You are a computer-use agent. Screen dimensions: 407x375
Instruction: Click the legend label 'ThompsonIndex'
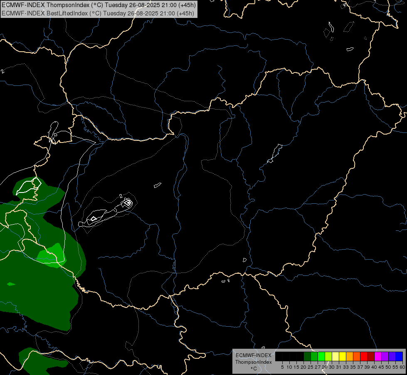[253, 362]
